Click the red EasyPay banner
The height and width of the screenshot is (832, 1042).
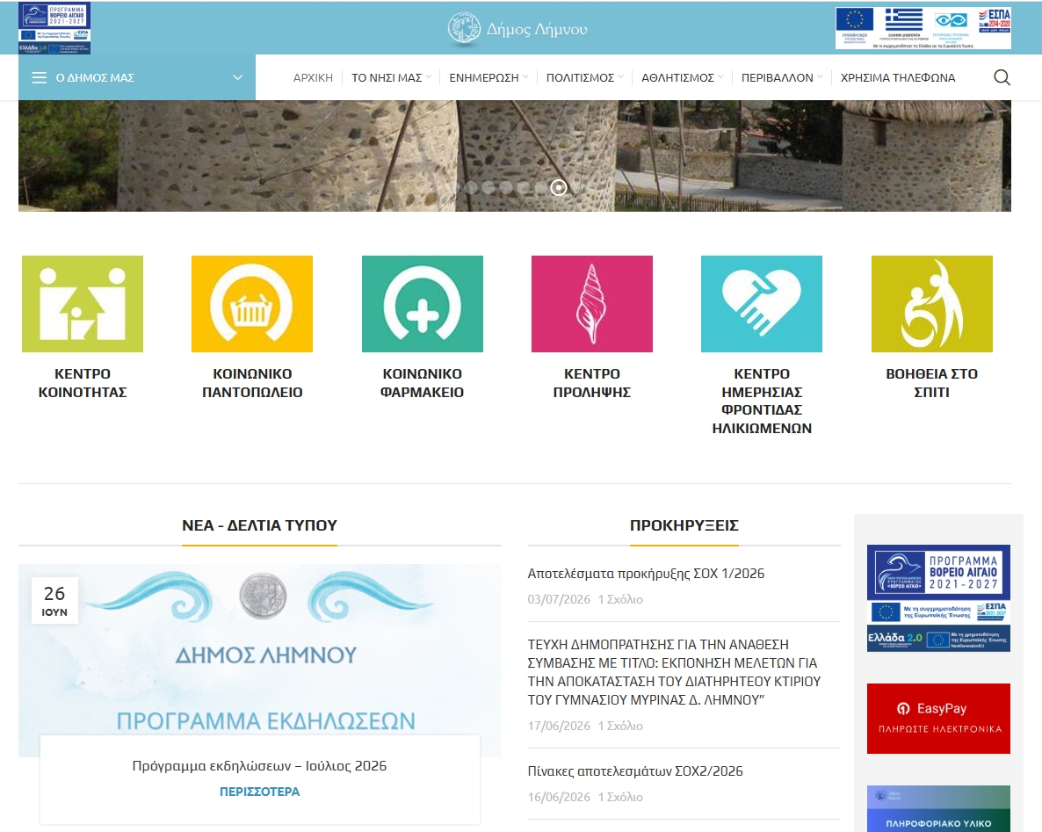[938, 719]
